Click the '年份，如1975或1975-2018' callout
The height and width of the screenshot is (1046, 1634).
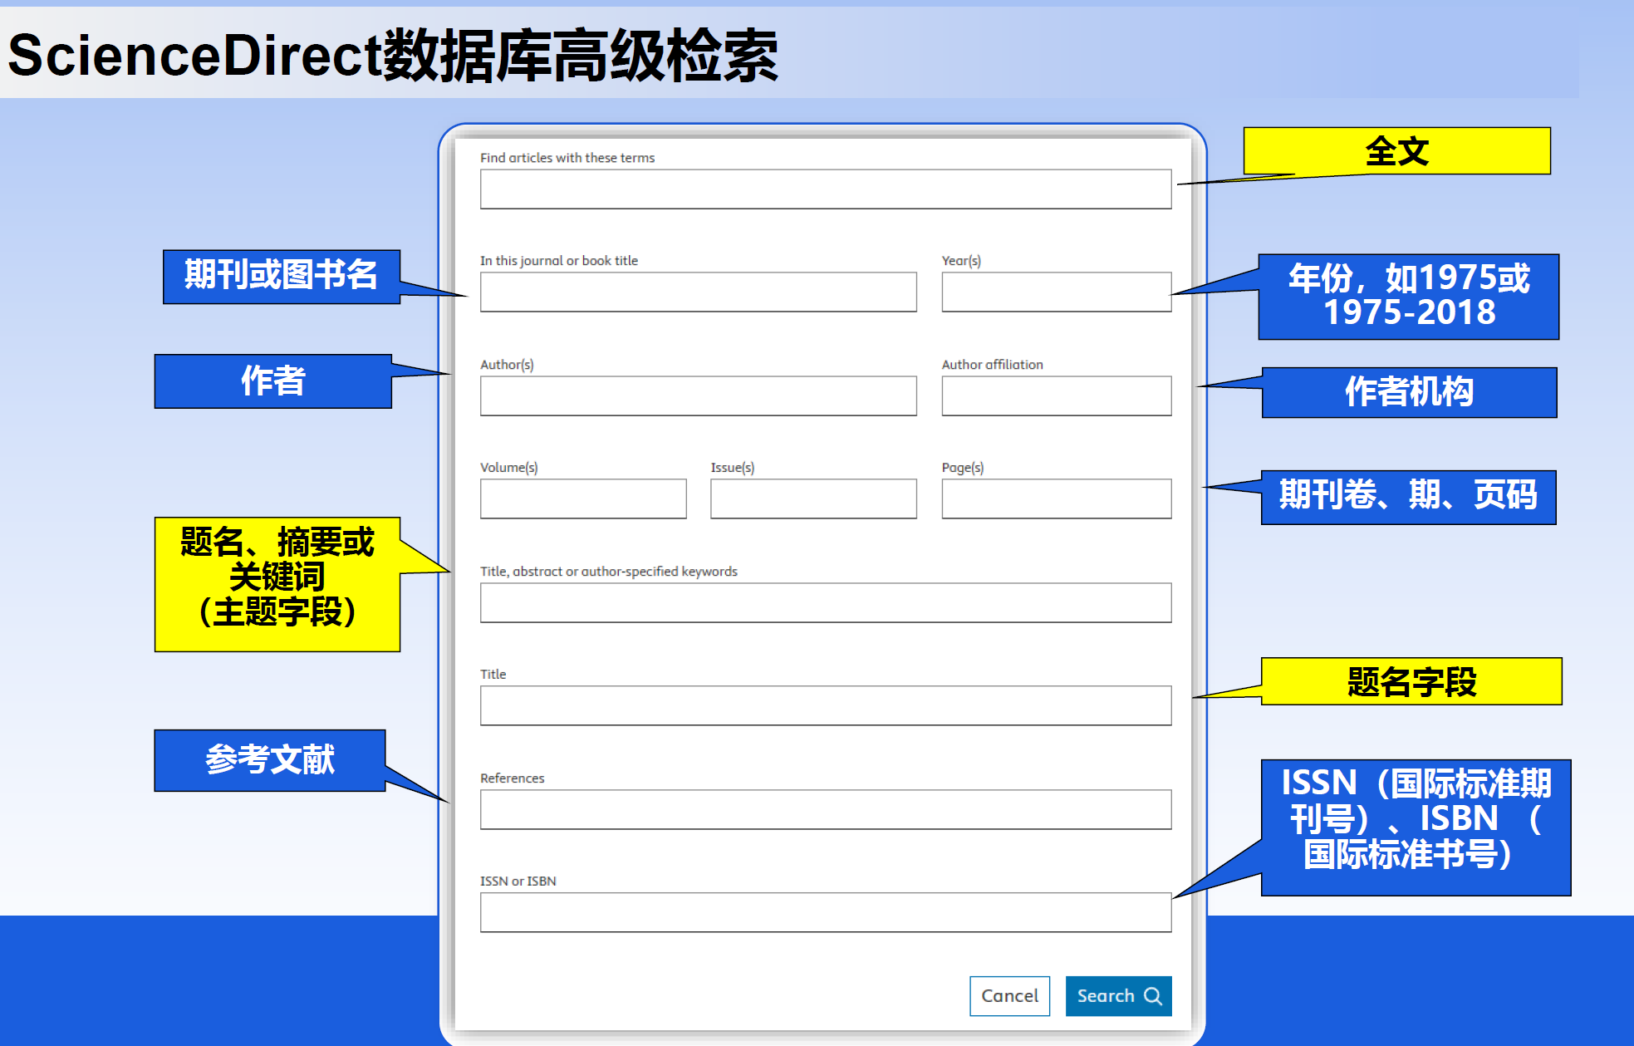[1408, 297]
